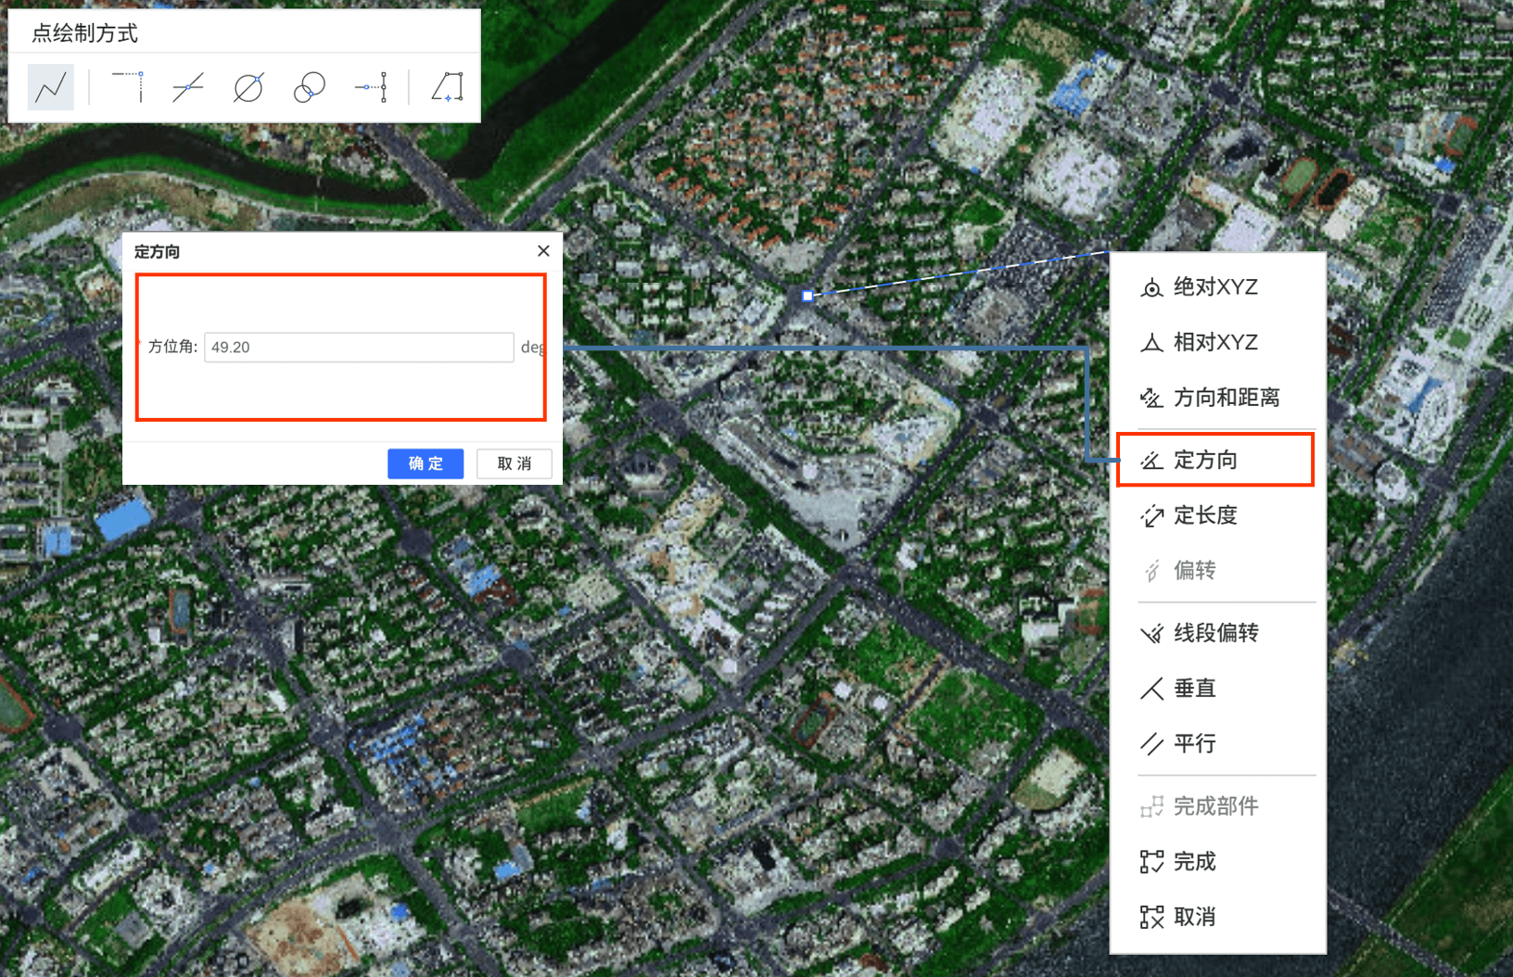This screenshot has height=977, width=1513.
Task: Pick the two-line intersection point tool
Action: pyautogui.click(x=187, y=88)
